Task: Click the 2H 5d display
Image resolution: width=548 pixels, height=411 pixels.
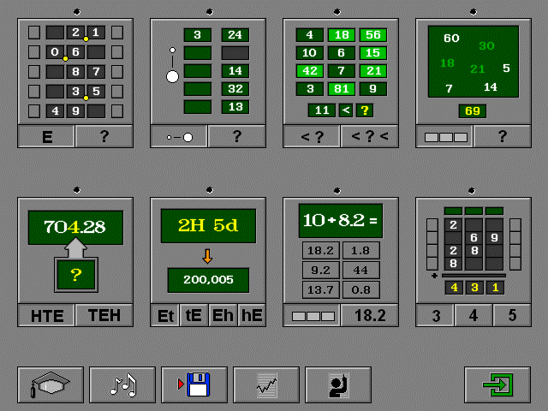Action: pos(208,226)
